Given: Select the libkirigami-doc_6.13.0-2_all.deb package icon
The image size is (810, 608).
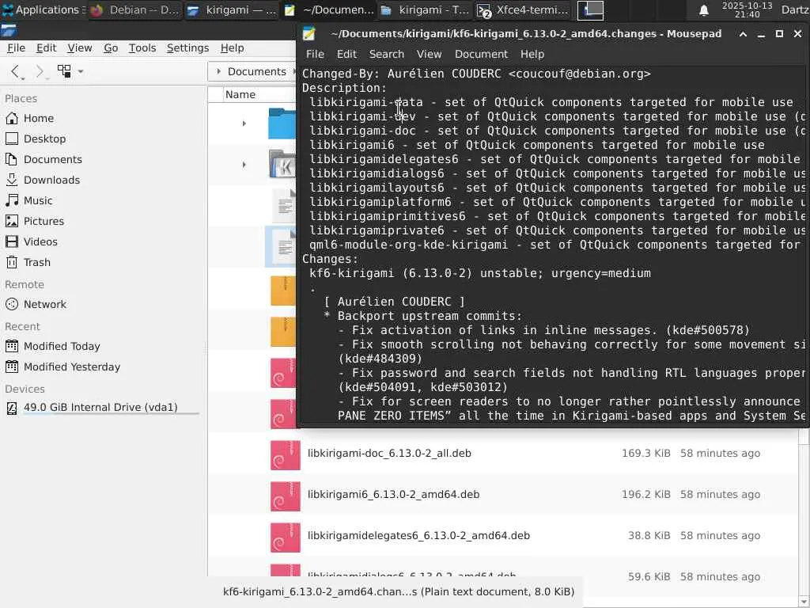Looking at the screenshot, I should point(285,455).
